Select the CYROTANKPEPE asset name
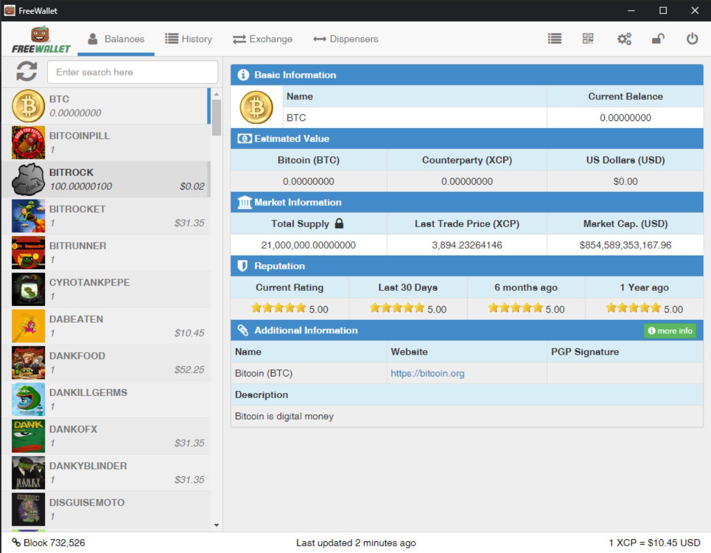 coord(89,282)
